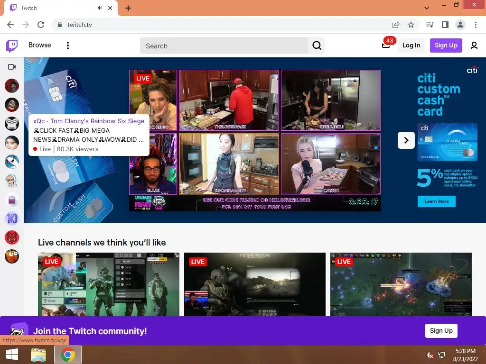The height and width of the screenshot is (364, 486).
Task: Click the featured live stream video
Action: [x=255, y=140]
